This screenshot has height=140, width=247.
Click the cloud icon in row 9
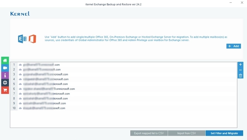(20, 103)
